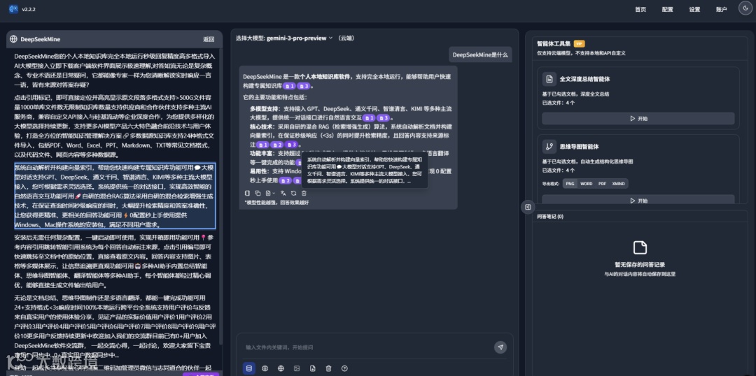Open citation 1 in the 核心技术 bullet
This screenshot has width=756, height=376.
click(x=262, y=145)
